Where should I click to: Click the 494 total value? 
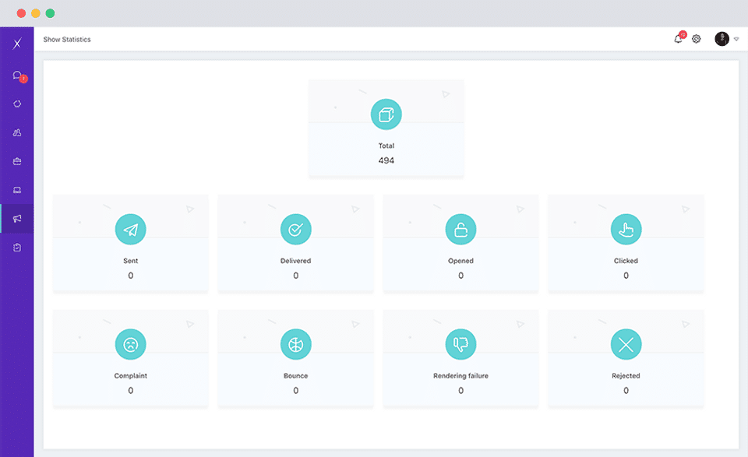[386, 160]
